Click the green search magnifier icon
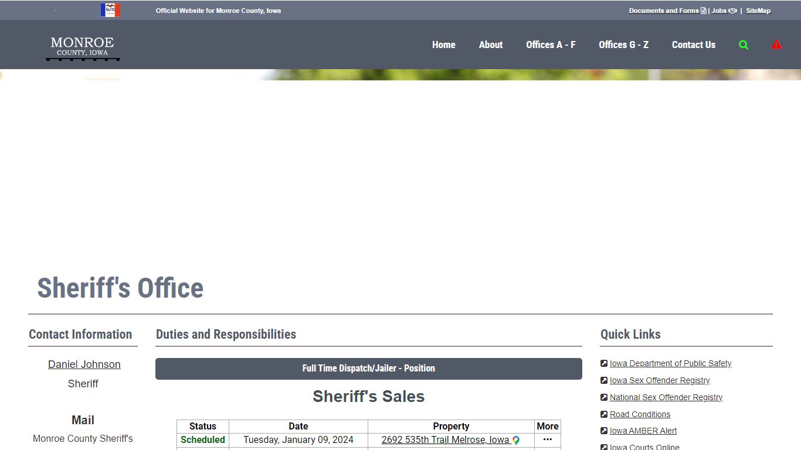 click(x=744, y=45)
